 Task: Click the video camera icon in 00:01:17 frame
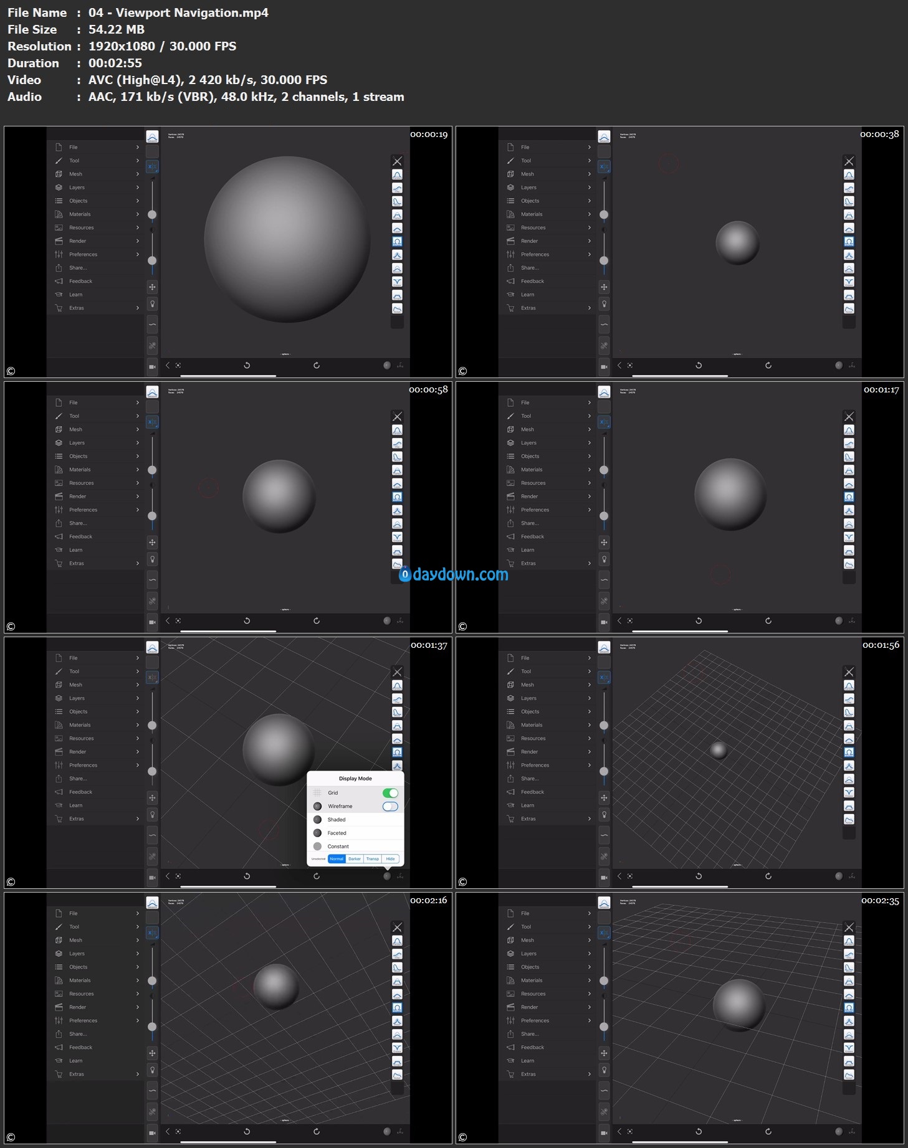[604, 622]
